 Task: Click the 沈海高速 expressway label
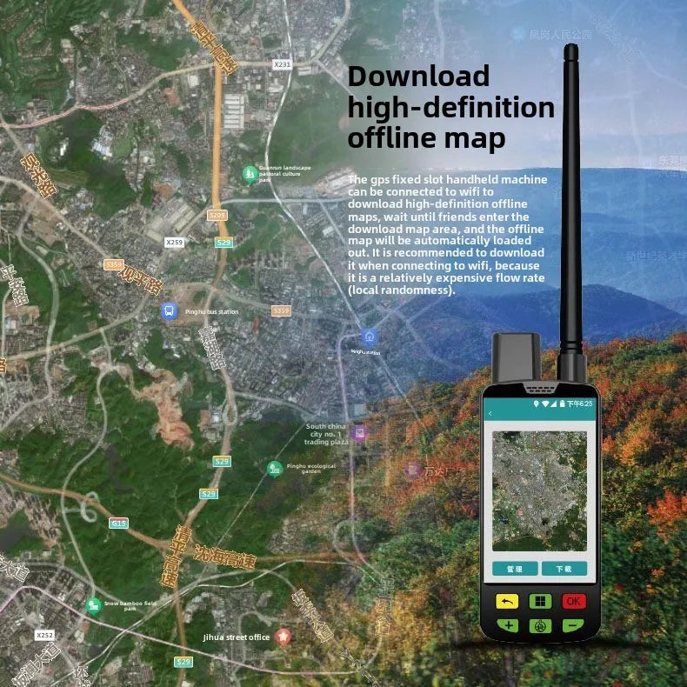click(x=224, y=557)
